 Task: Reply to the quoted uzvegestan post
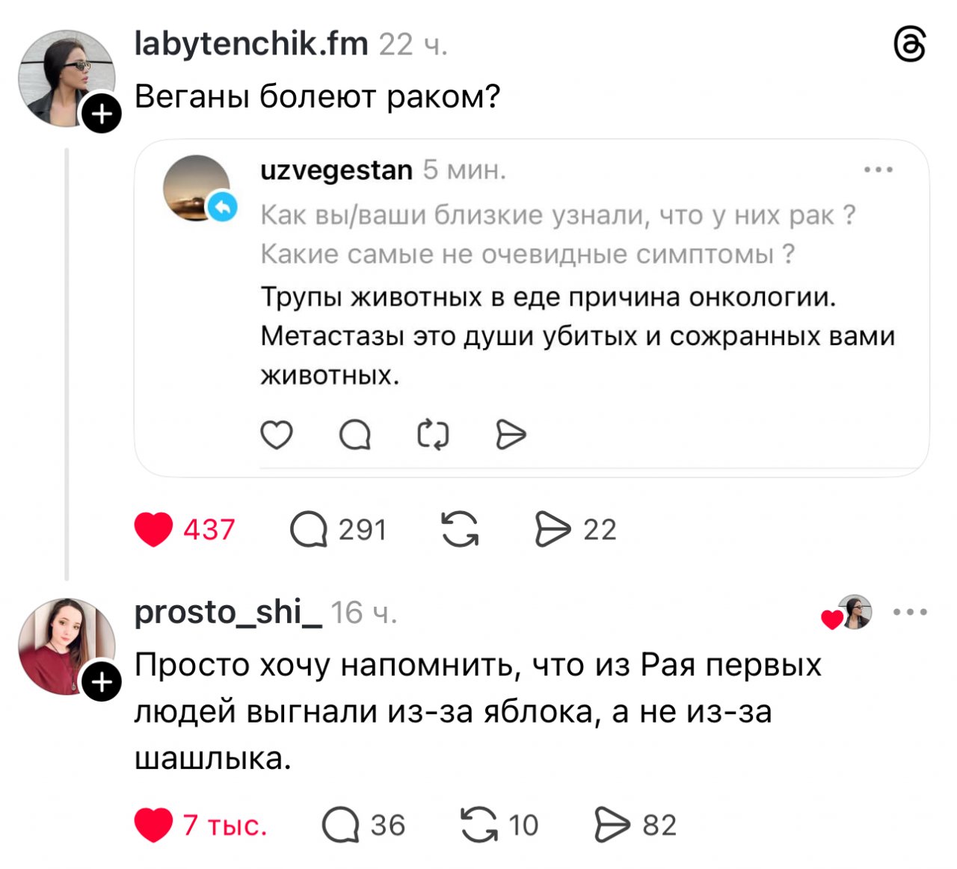pyautogui.click(x=355, y=434)
